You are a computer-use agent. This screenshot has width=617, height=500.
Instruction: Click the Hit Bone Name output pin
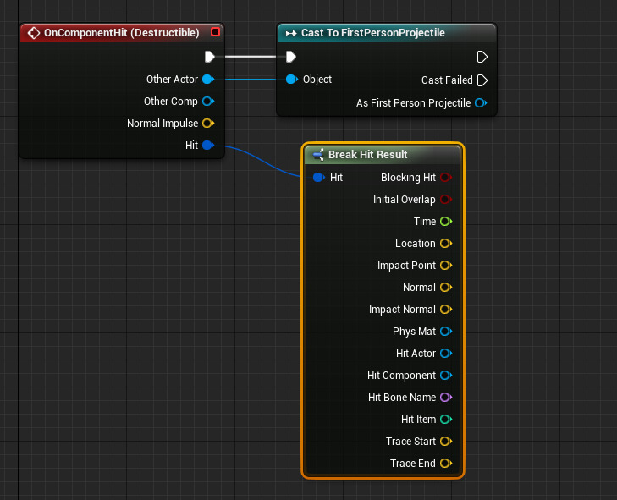tap(445, 398)
